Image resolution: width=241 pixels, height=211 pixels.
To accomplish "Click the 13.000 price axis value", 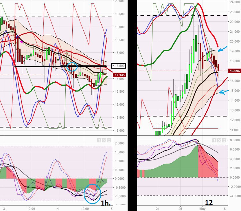I will pyautogui.click(x=235, y=110).
